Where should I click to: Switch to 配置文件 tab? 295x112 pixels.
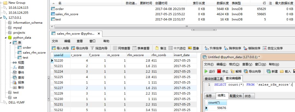pos(236,96)
